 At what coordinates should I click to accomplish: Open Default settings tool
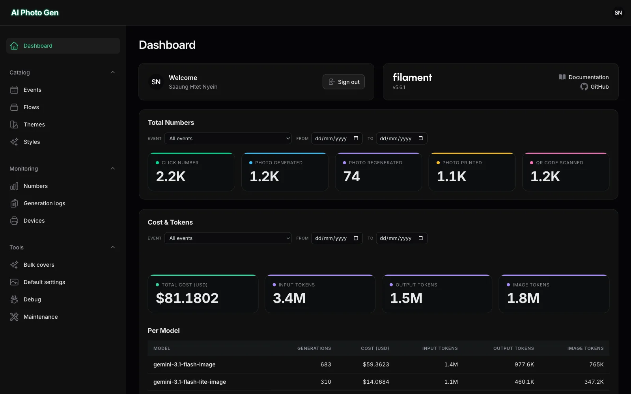coord(63,282)
